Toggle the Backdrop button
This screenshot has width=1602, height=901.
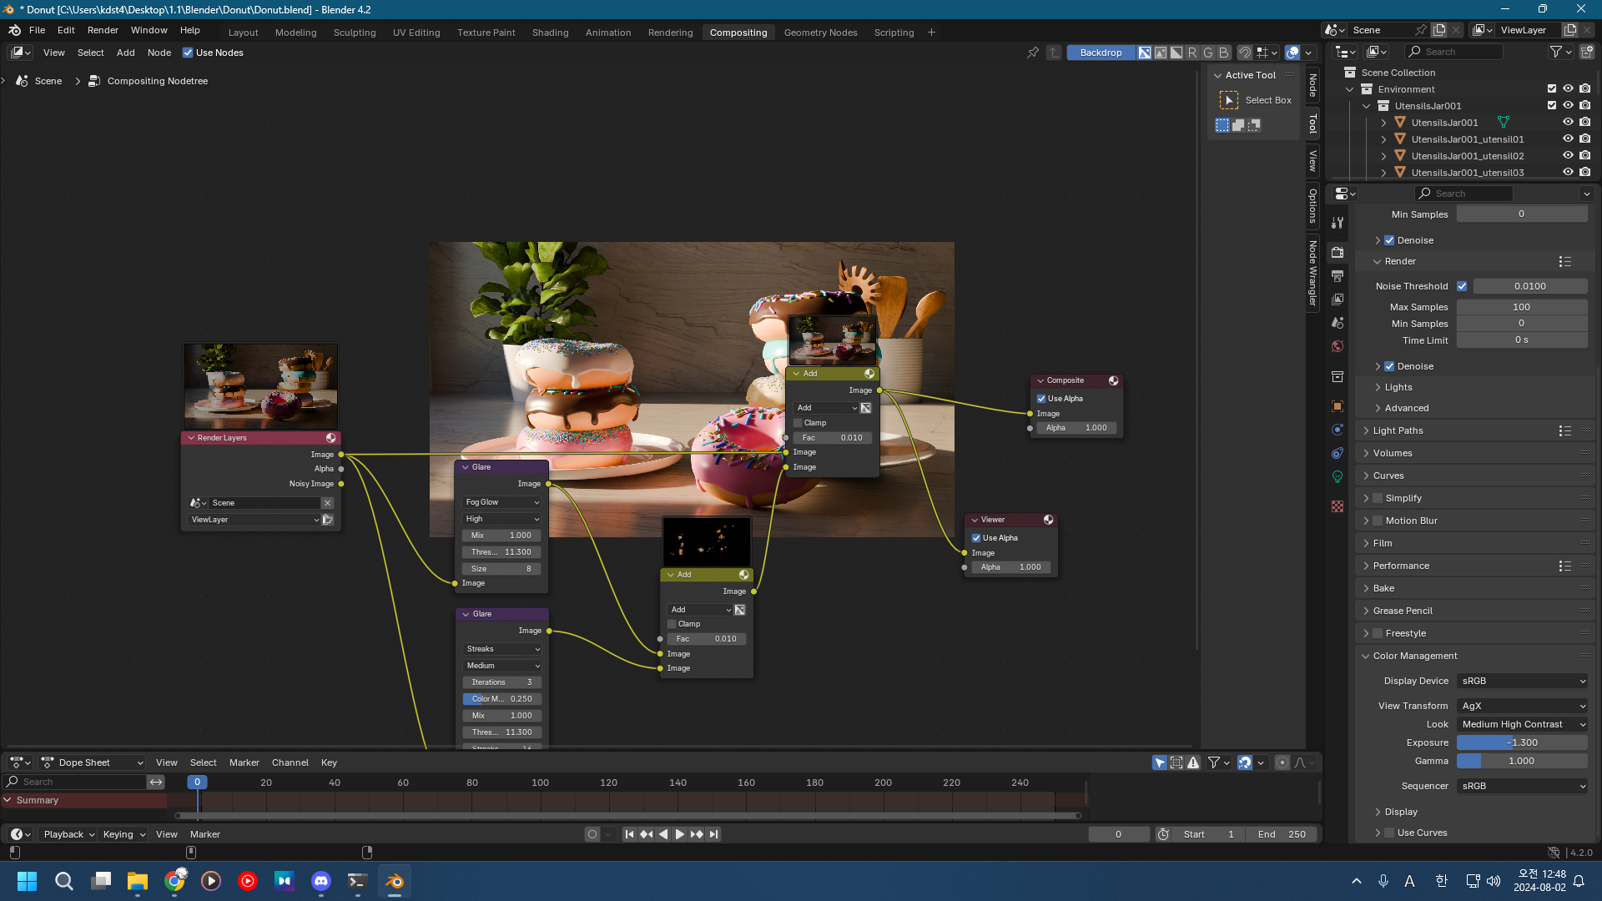point(1101,53)
